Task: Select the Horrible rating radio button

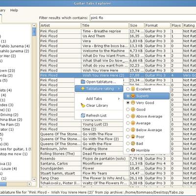Action: click(x=128, y=150)
